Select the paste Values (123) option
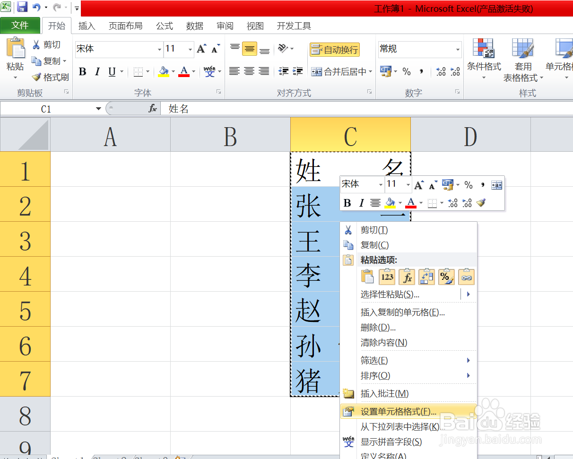The image size is (573, 459). click(387, 277)
